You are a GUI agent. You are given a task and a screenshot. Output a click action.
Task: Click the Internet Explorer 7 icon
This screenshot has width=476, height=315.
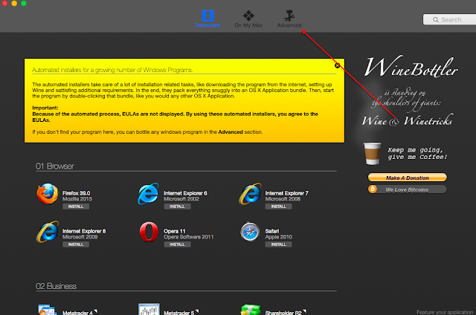pyautogui.click(x=250, y=193)
